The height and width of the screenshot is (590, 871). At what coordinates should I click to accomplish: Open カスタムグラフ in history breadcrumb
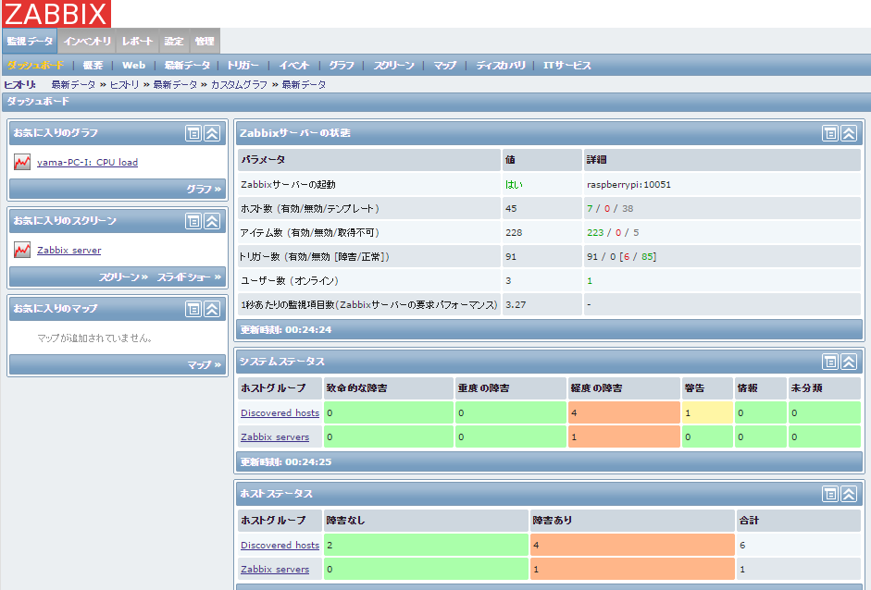click(x=239, y=85)
